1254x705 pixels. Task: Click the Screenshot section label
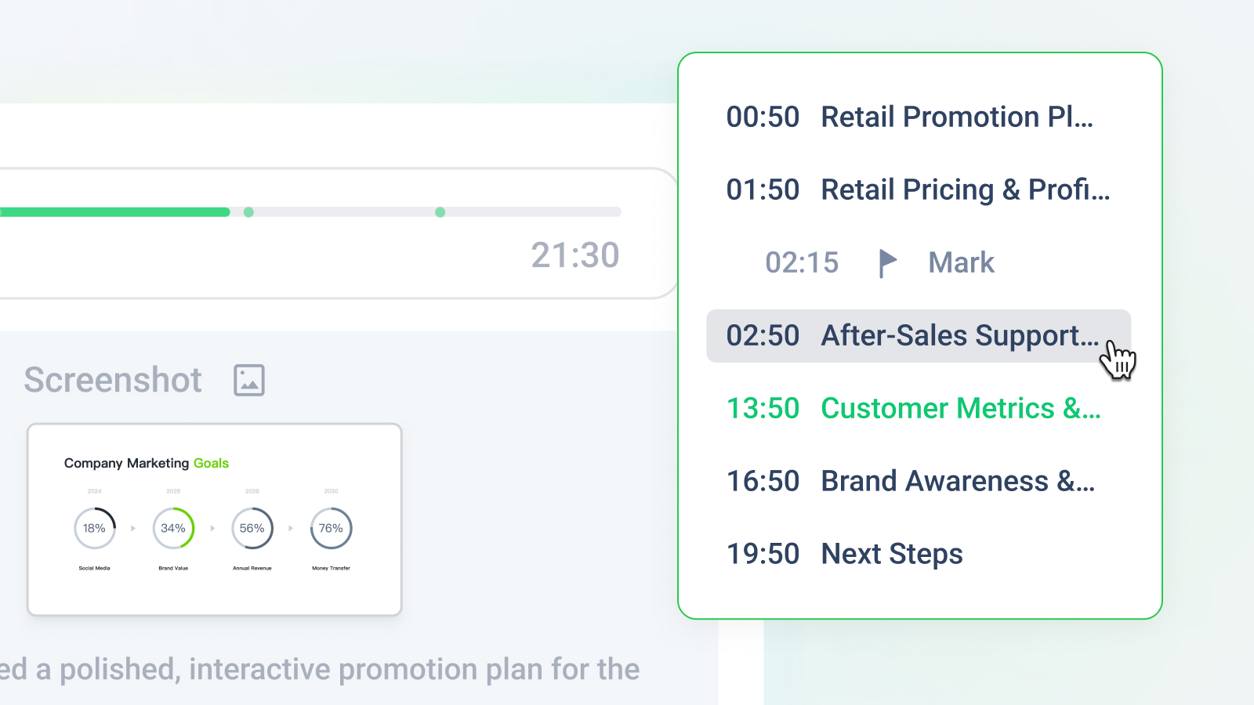pos(113,380)
